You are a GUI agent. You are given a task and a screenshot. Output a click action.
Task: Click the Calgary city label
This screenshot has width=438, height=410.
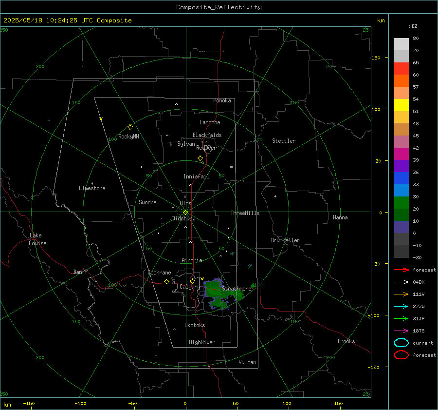pos(190,287)
